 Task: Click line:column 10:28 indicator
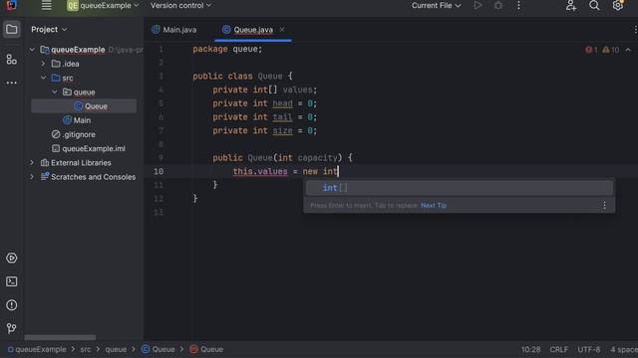tap(530, 349)
